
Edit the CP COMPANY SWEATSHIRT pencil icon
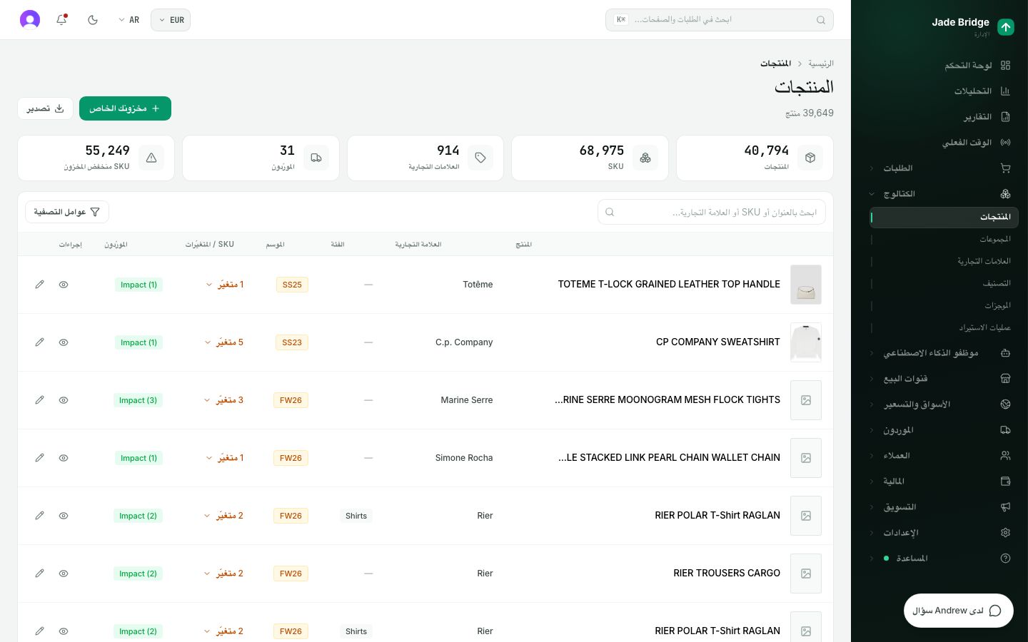pyautogui.click(x=39, y=342)
